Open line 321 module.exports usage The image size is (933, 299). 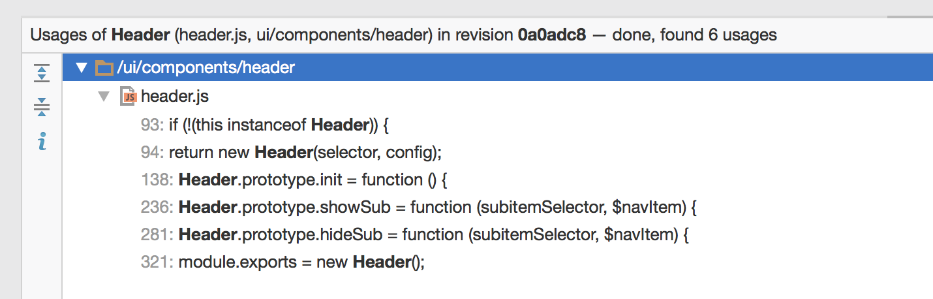point(301,262)
